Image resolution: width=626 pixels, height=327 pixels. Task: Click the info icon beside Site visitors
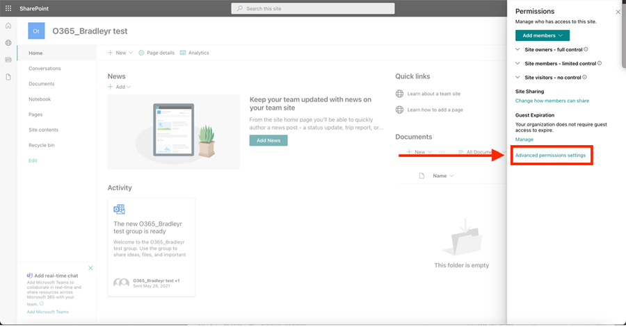tap(584, 77)
